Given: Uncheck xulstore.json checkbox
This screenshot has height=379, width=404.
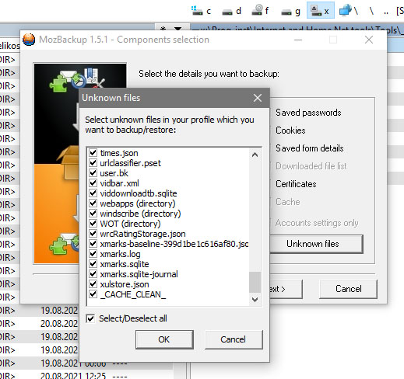Looking at the screenshot, I should 93,283.
